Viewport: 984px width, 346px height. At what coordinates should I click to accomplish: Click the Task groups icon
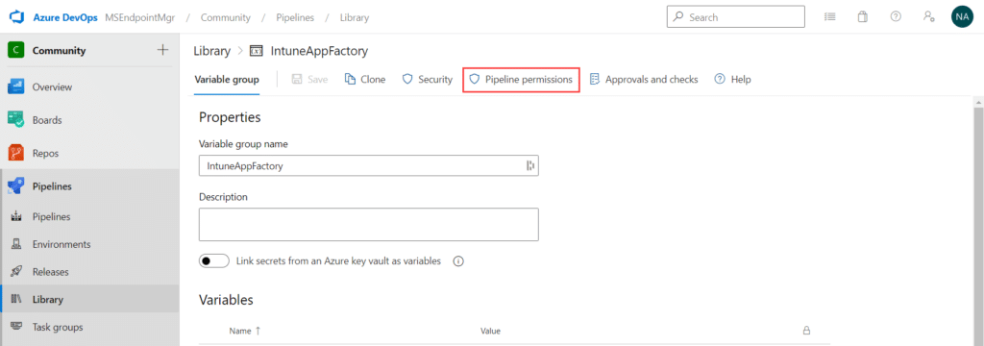(x=17, y=327)
